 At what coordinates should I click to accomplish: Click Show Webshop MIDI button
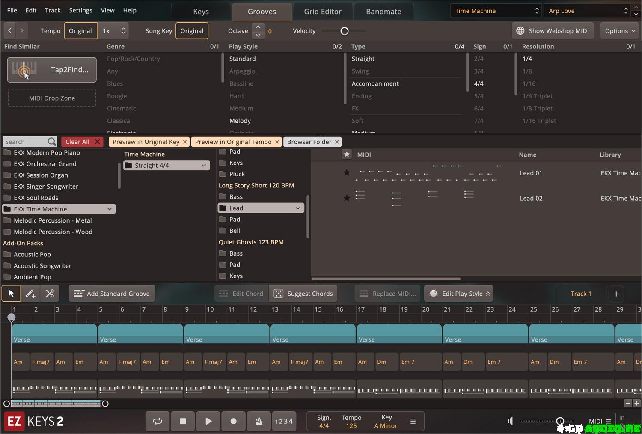pos(553,31)
